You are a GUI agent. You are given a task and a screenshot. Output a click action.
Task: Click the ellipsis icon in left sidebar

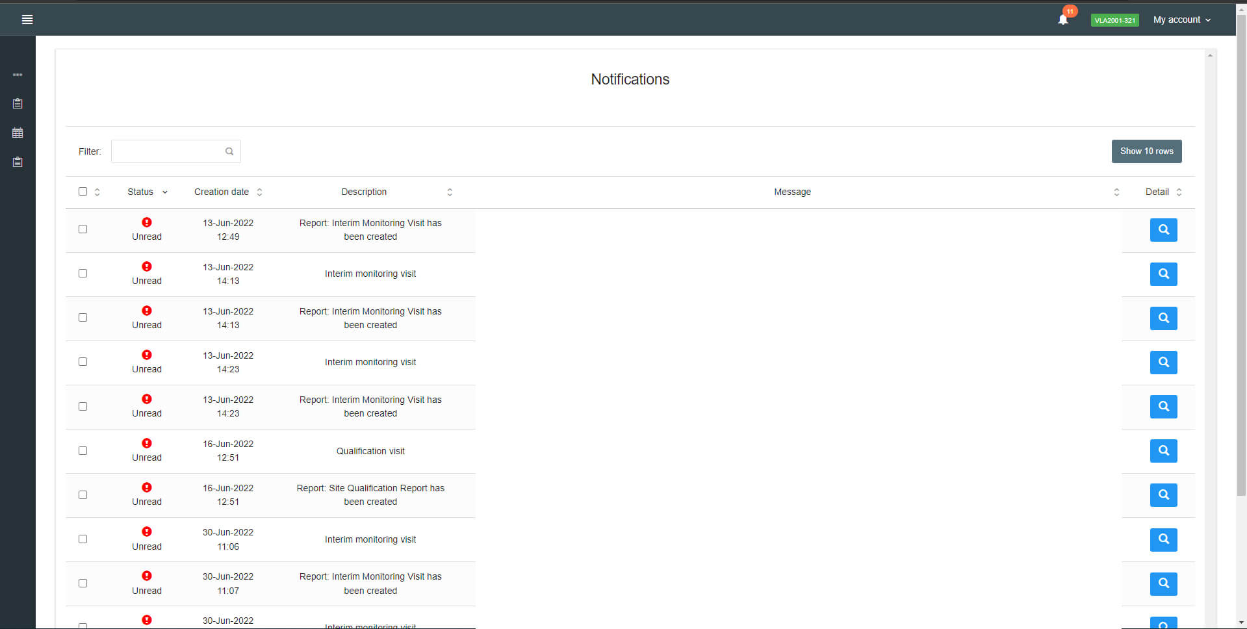tap(18, 75)
